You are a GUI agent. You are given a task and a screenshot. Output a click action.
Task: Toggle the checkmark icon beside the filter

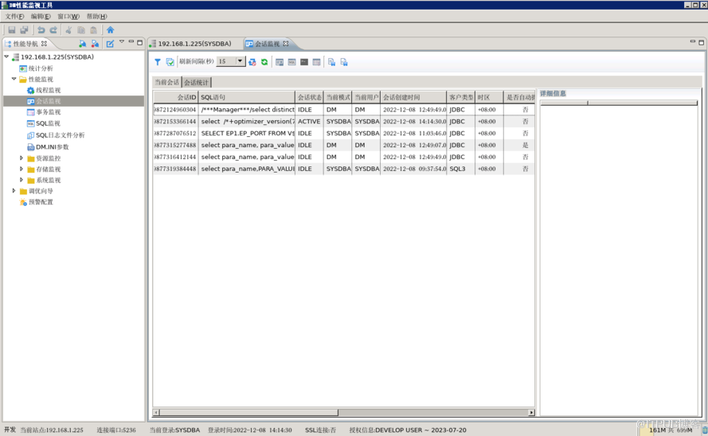click(x=170, y=62)
